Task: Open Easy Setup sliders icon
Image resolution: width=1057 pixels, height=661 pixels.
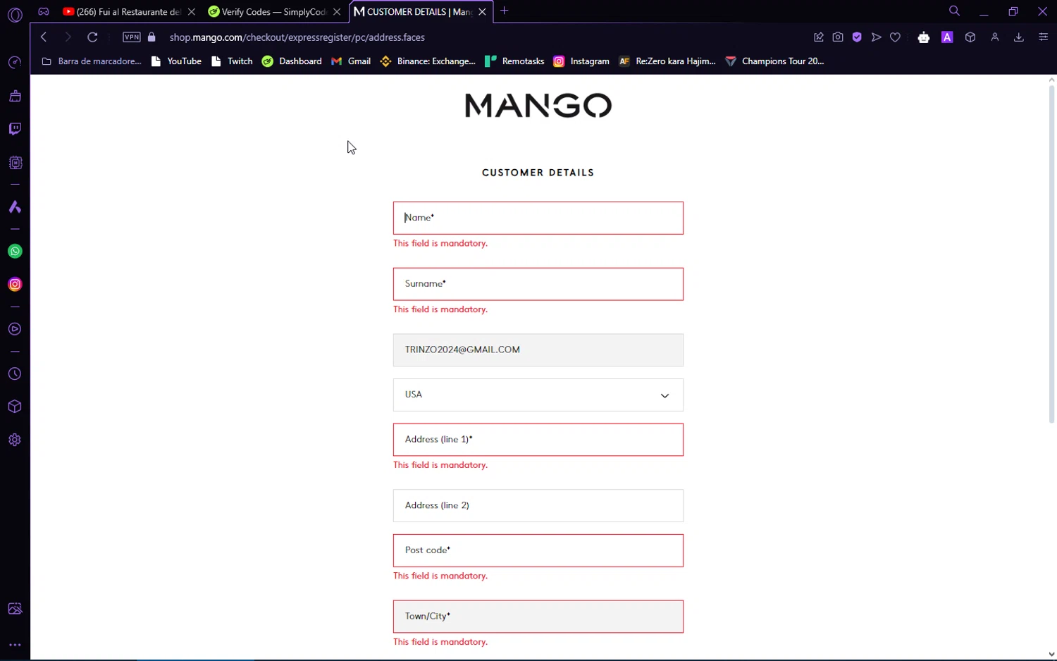Action: point(1044,37)
